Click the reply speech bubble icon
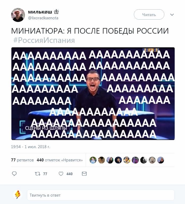The width and height of the screenshot is (185, 204). point(14,174)
